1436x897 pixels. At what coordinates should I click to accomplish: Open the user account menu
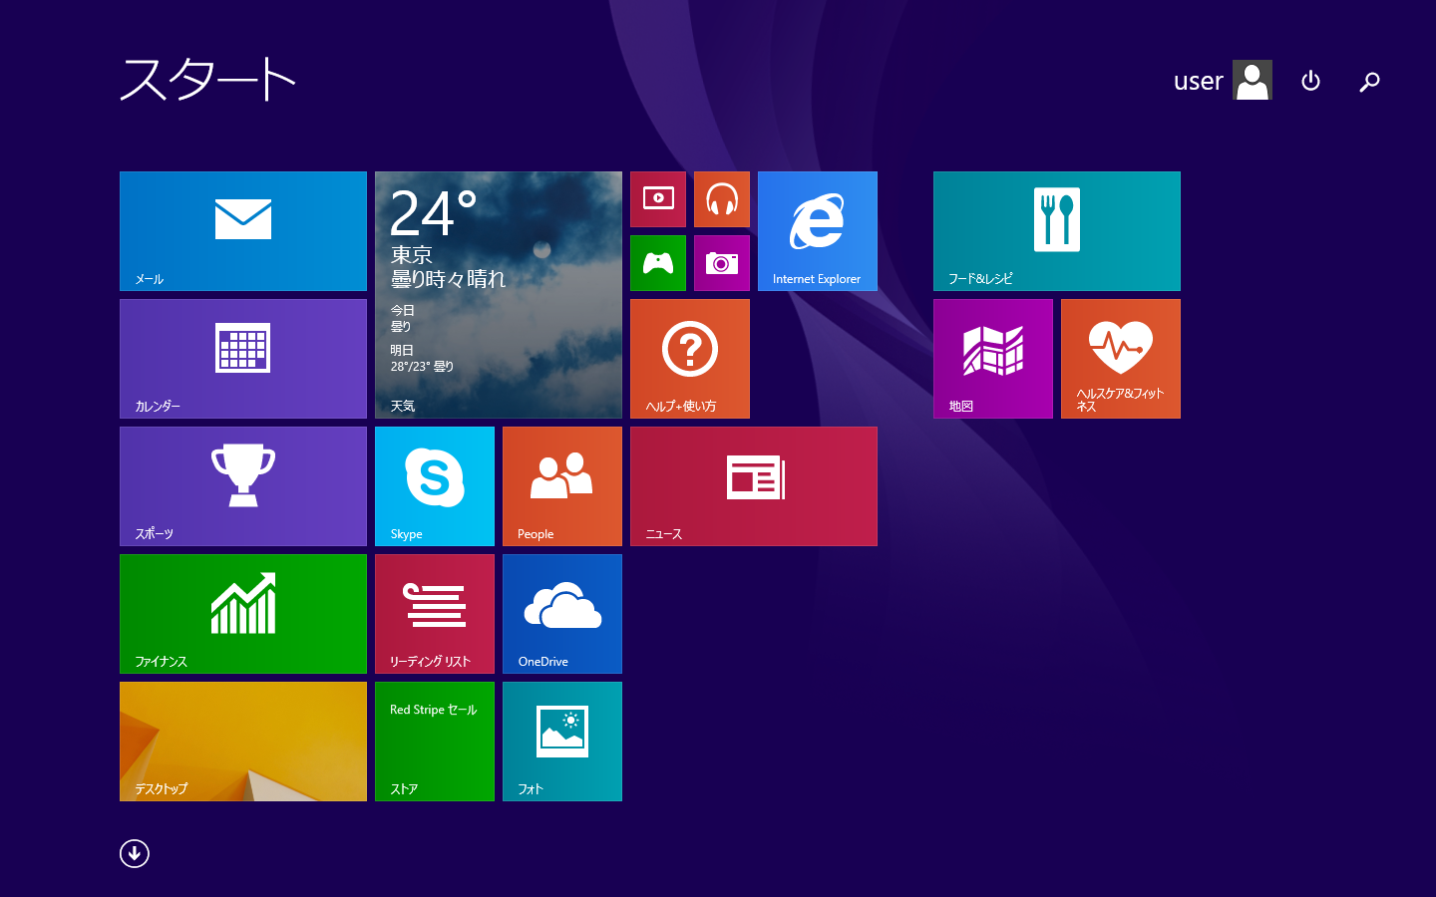click(x=1223, y=80)
